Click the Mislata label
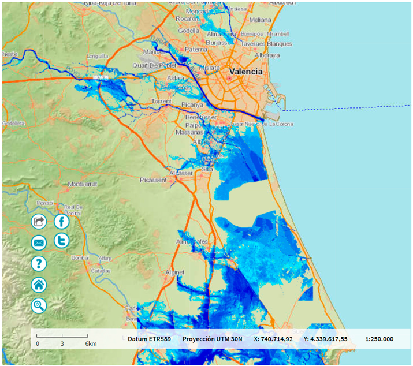This screenshot has width=413, height=366. coord(210,68)
